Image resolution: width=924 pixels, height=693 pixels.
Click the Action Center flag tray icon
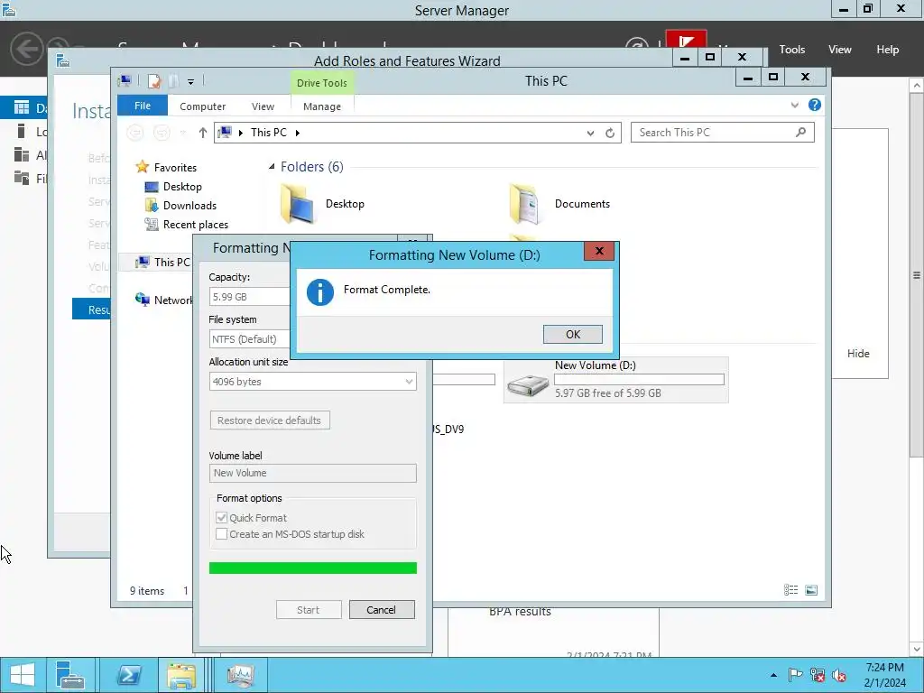(795, 675)
